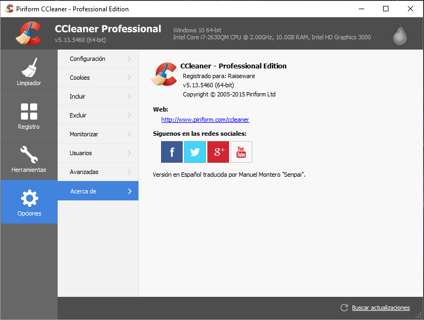Click the chevron next to Monitorizar
The height and width of the screenshot is (320, 424).
point(129,134)
